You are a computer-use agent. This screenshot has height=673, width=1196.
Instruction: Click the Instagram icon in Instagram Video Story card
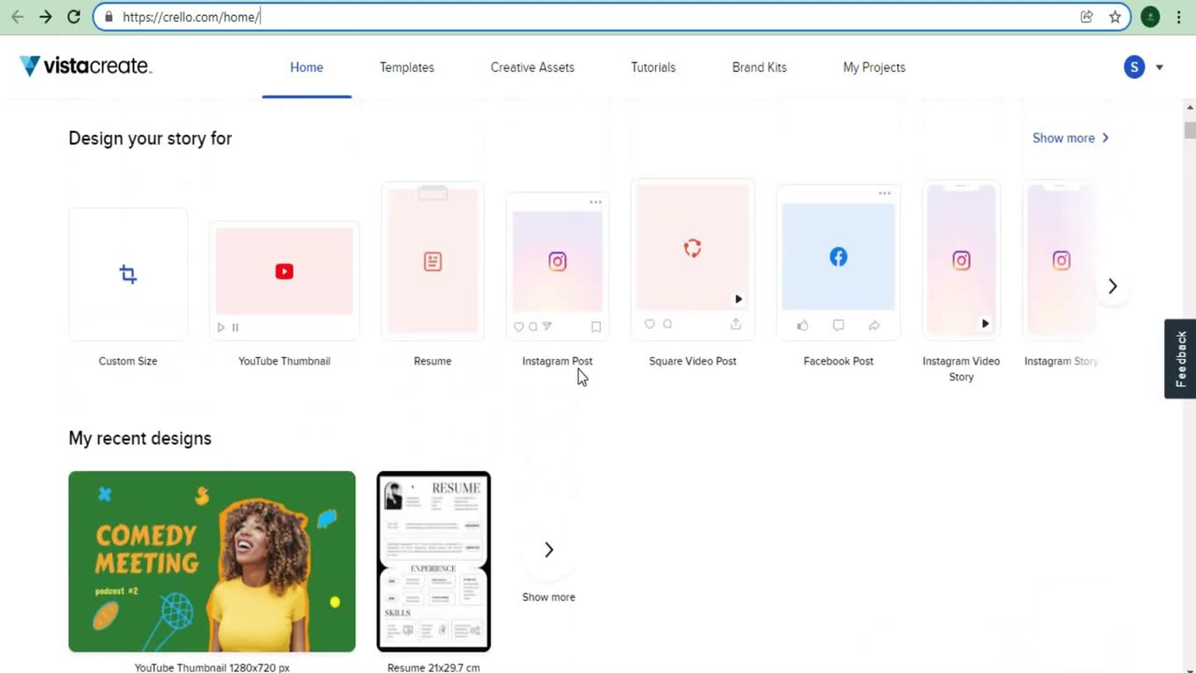click(961, 261)
